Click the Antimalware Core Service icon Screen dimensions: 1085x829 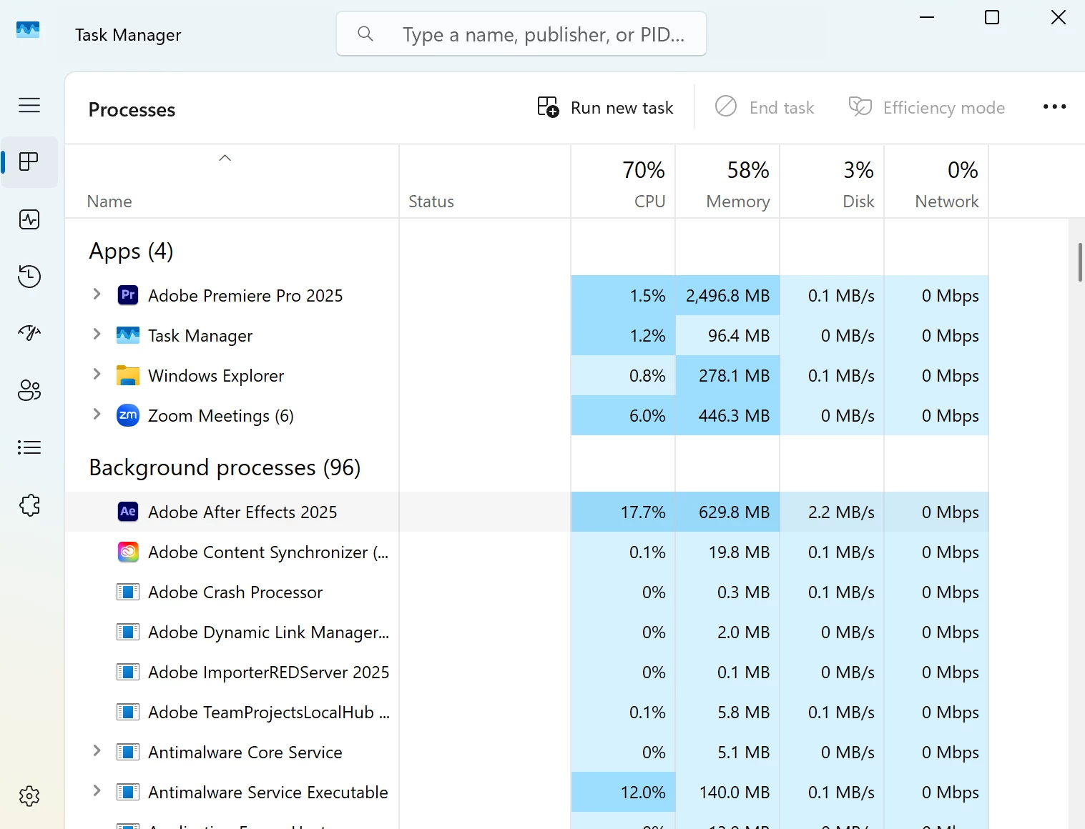click(128, 752)
